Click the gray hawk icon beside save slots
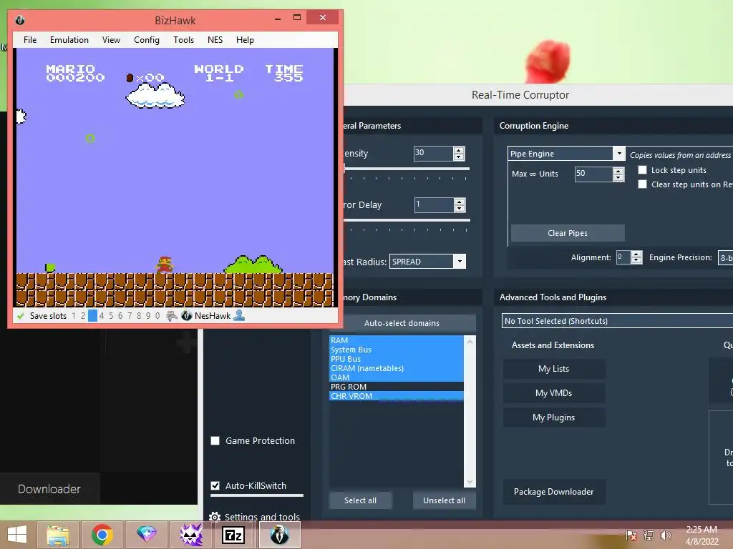Image resolution: width=733 pixels, height=549 pixels. [172, 316]
